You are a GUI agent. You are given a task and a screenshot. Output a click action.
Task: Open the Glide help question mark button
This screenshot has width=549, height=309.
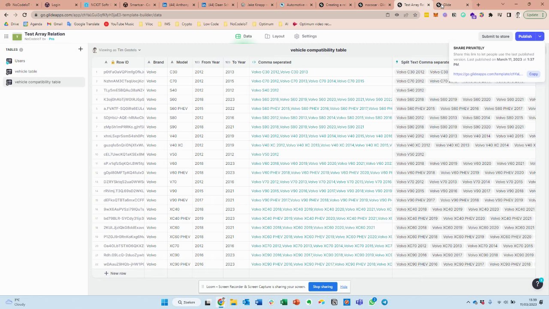tap(537, 283)
